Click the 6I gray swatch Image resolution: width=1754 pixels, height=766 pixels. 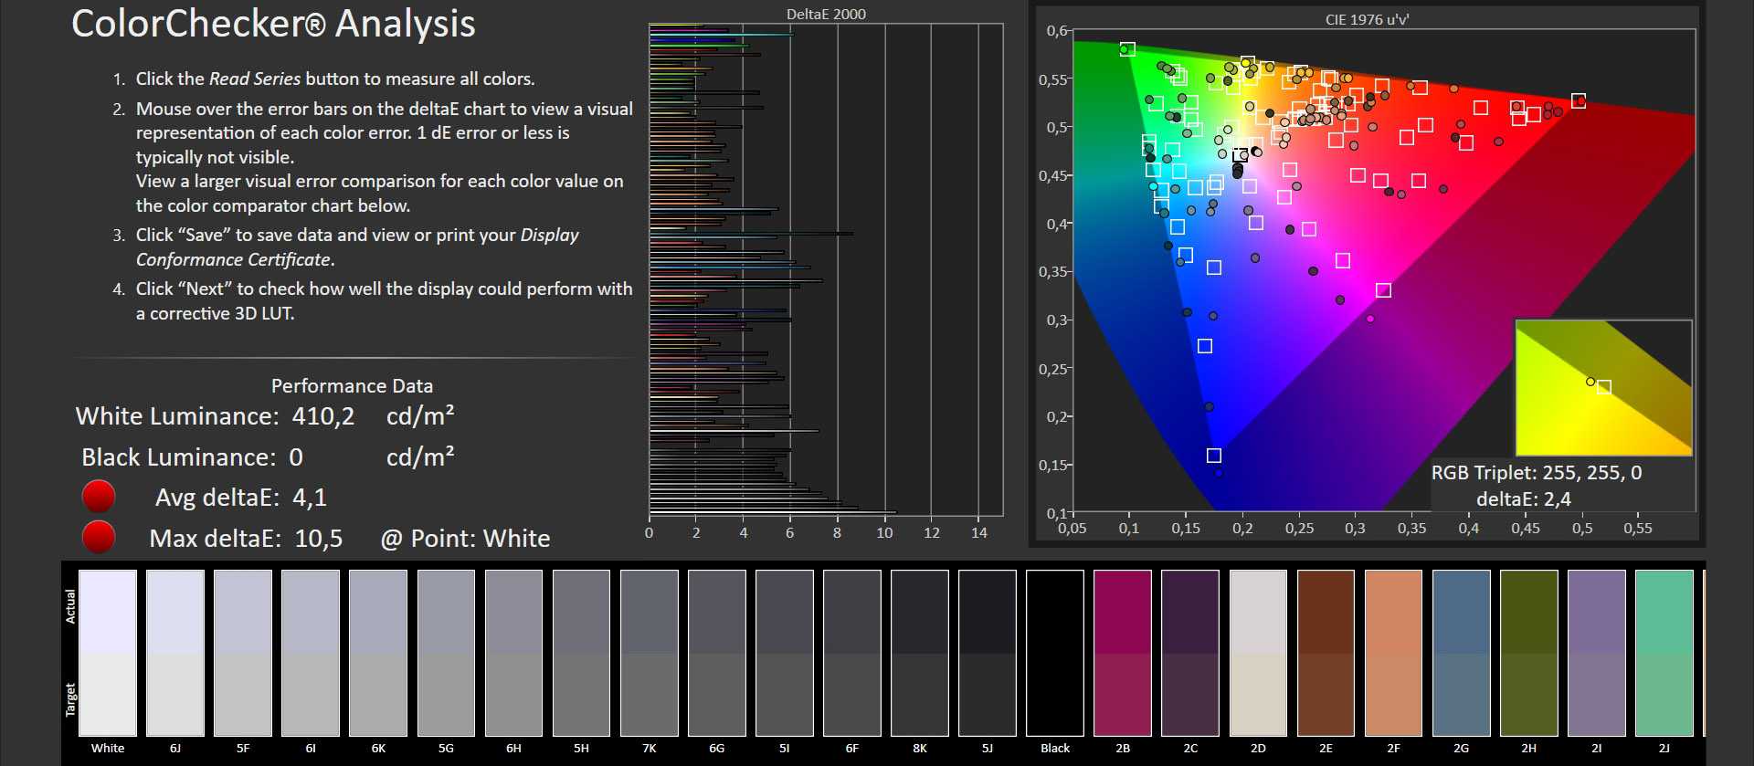click(311, 653)
